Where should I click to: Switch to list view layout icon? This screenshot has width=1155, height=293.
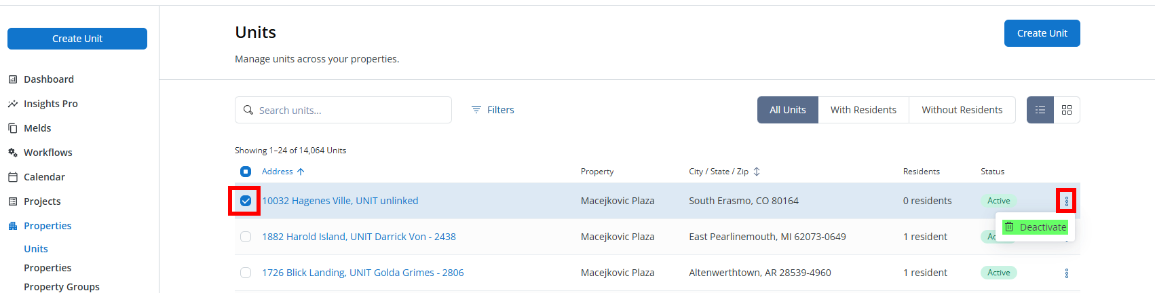click(x=1040, y=110)
